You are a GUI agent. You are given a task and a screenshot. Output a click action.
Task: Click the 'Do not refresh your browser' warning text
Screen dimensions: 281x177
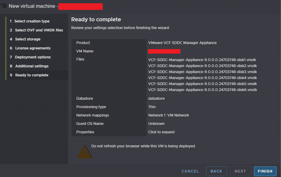point(144,146)
